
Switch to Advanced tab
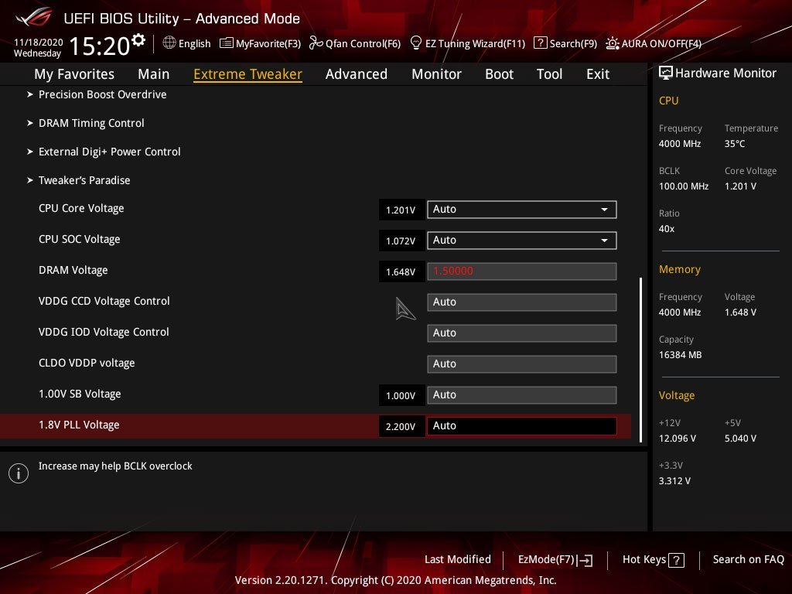357,74
